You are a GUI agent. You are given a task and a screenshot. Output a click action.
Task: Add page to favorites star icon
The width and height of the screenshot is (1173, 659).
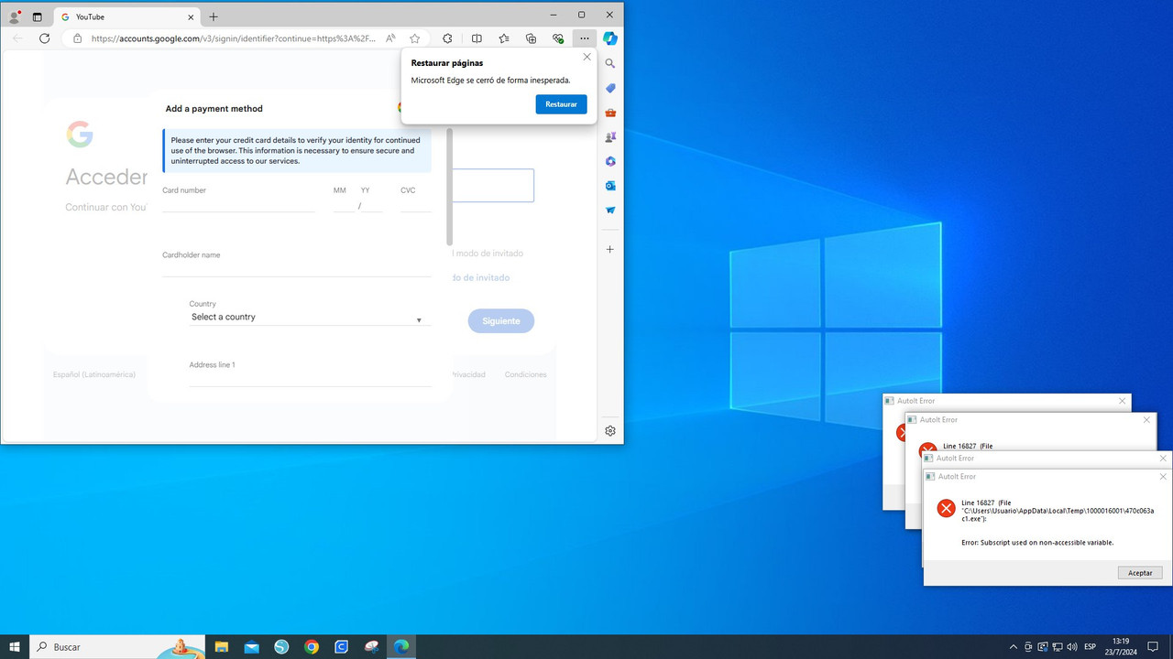click(x=415, y=38)
